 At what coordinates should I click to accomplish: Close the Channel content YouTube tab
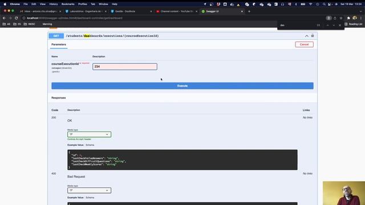click(196, 11)
